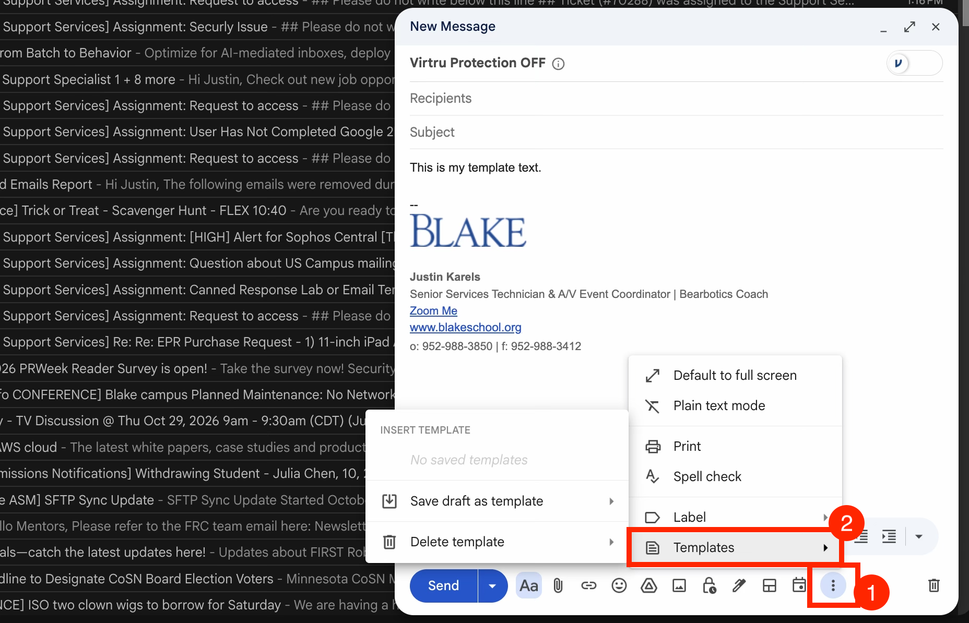The width and height of the screenshot is (969, 623).
Task: Open the Label submenu
Action: [735, 518]
